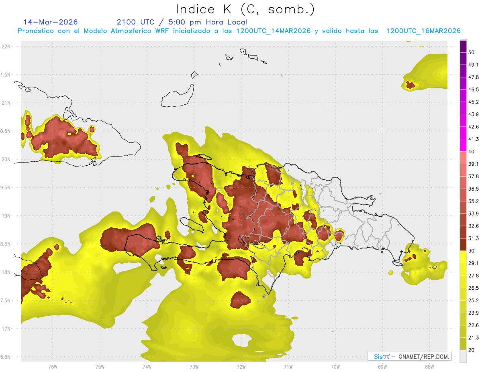Click the longitude label "75W"
This screenshot has height=372, width=482.
pyautogui.click(x=100, y=366)
